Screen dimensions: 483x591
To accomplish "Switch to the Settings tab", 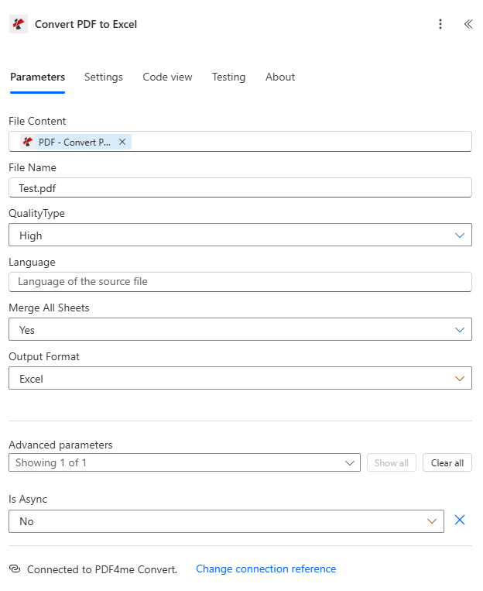I will (x=104, y=77).
